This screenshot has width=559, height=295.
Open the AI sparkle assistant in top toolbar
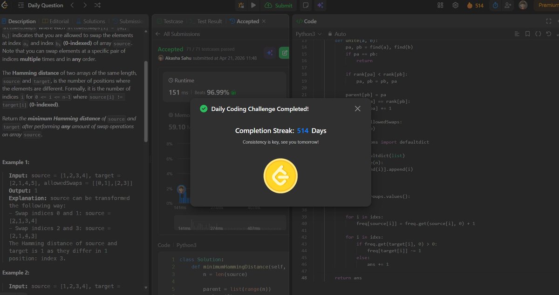click(x=320, y=6)
